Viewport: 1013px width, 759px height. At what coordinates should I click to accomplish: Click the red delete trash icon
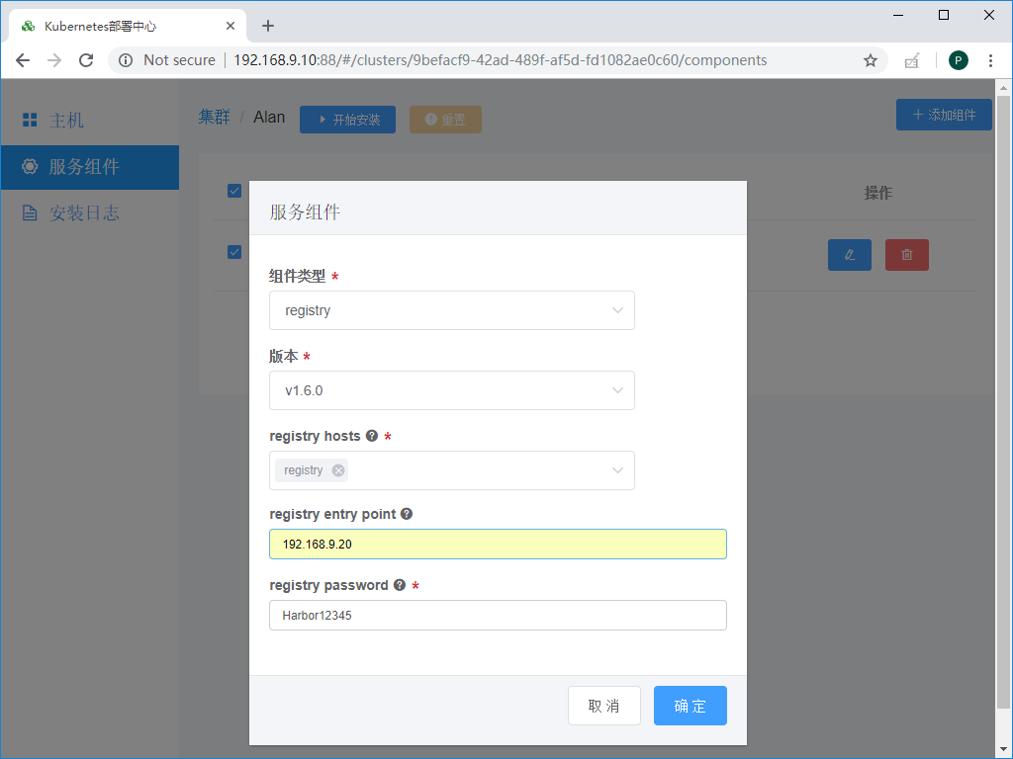point(906,254)
